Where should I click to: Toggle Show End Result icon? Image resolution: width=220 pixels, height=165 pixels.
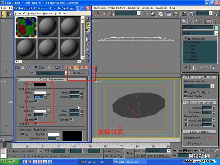coord(193,67)
